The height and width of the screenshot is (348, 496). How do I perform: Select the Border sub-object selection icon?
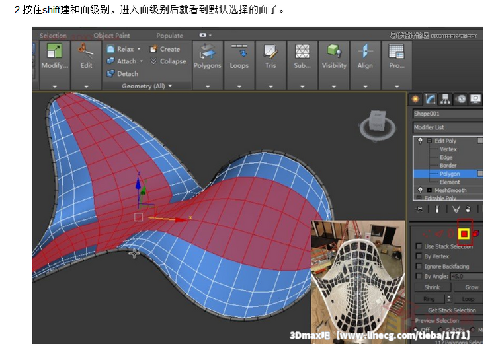pos(450,234)
